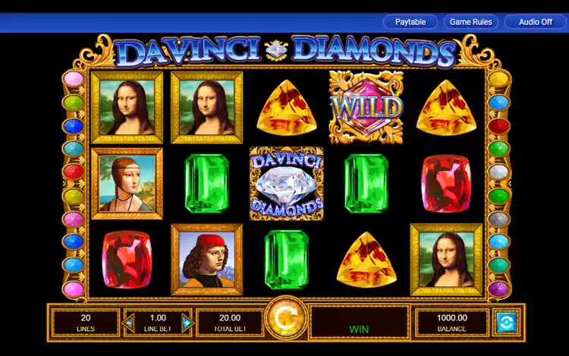Click the 20 Lines display

[86, 323]
